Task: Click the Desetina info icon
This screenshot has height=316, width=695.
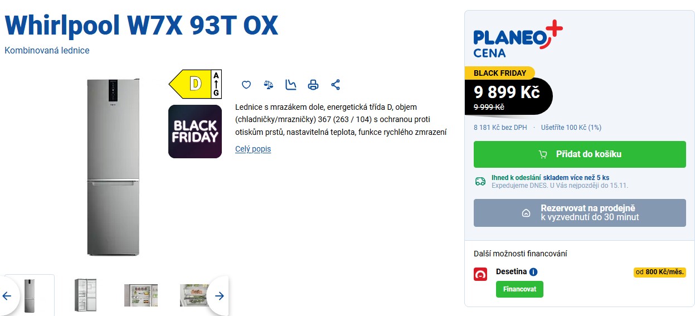Action: [x=533, y=272]
